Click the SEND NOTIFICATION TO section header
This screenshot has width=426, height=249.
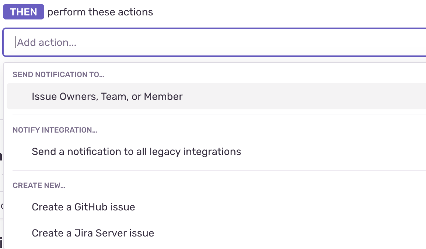pyautogui.click(x=58, y=74)
